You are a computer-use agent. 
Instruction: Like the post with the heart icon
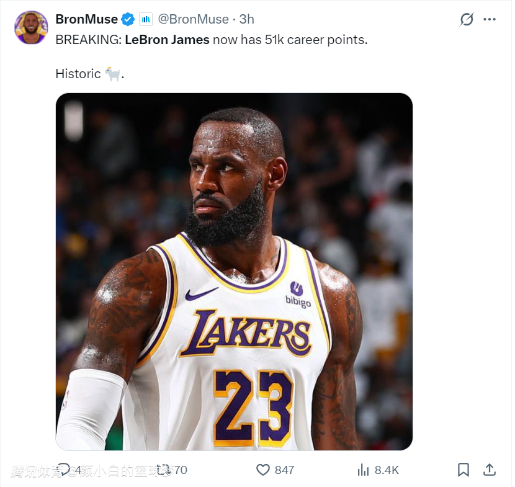point(264,470)
